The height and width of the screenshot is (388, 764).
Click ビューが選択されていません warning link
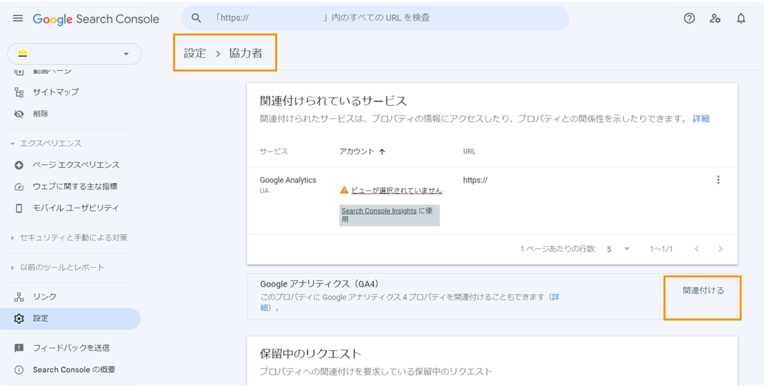[x=396, y=191]
